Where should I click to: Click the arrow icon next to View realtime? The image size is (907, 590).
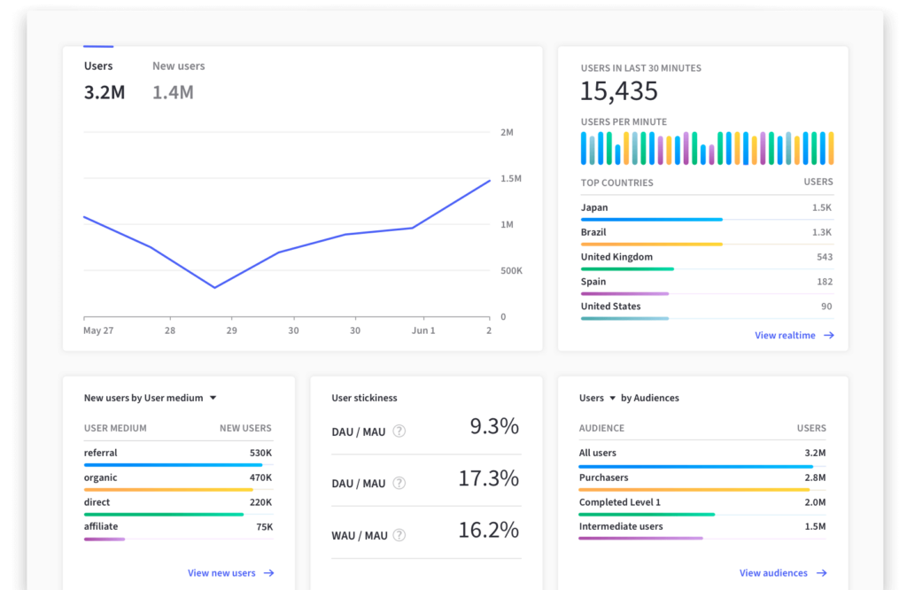[828, 335]
